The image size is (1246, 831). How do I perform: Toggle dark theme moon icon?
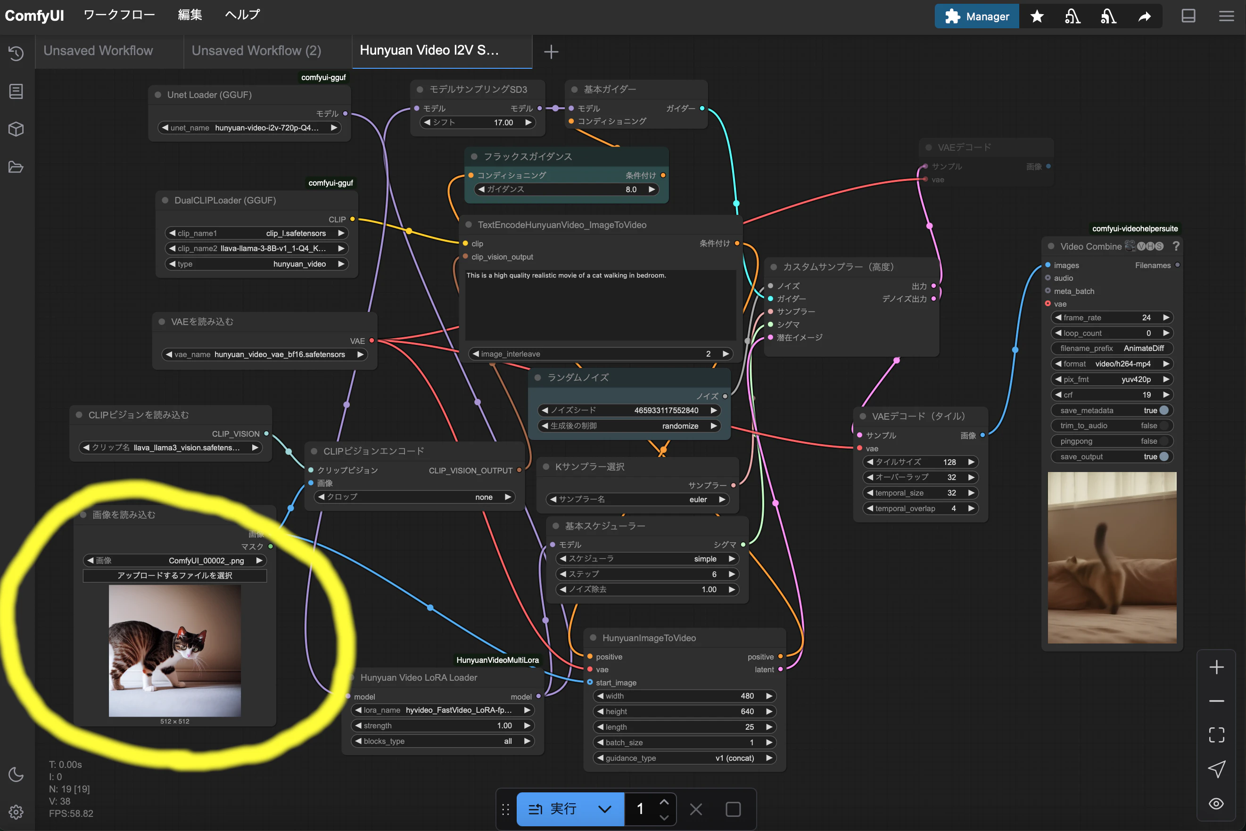[16, 774]
